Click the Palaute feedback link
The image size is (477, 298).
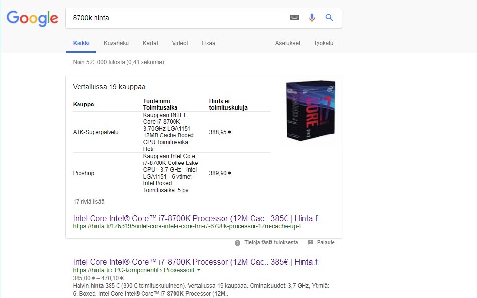pyautogui.click(x=326, y=243)
